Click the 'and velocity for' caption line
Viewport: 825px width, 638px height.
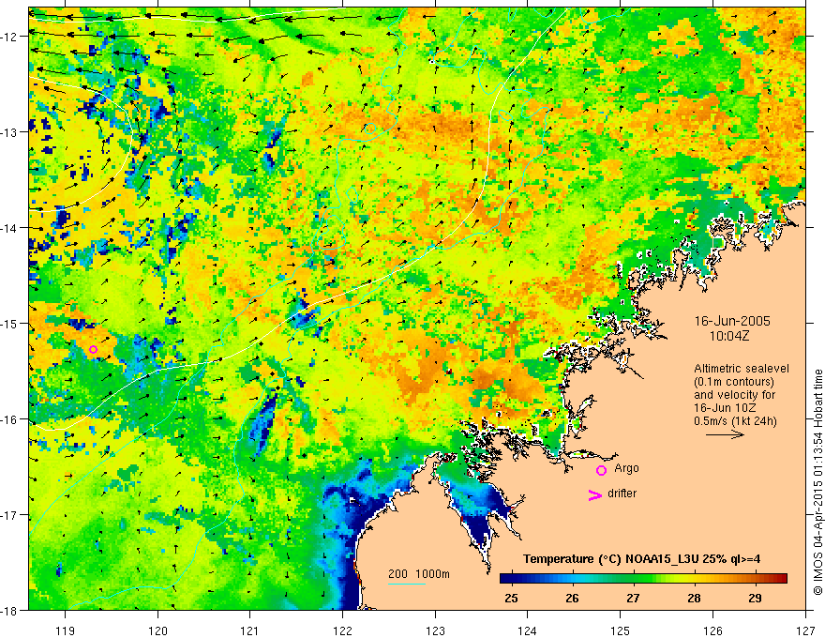coord(734,395)
